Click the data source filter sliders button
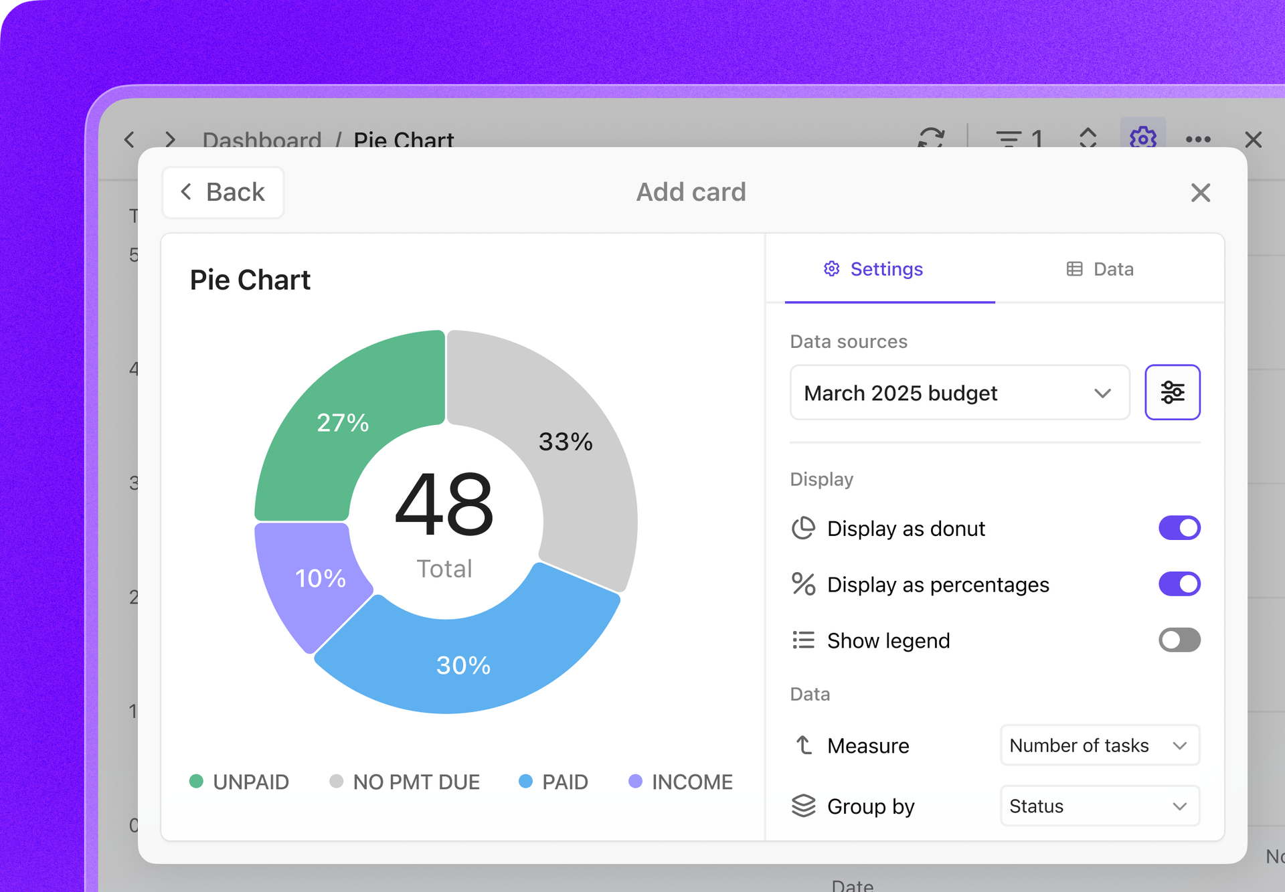The width and height of the screenshot is (1285, 892). pos(1172,392)
